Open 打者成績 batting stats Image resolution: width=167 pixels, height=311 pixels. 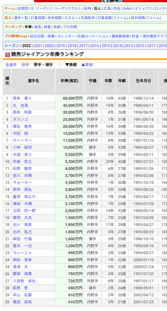click(38, 18)
